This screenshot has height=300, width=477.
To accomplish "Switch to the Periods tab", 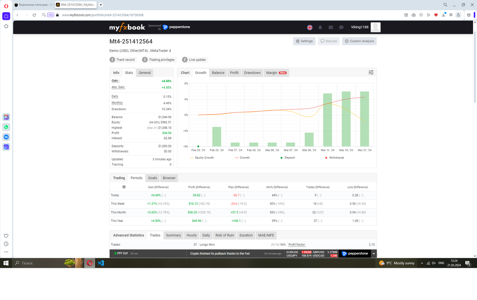I will coord(136,178).
